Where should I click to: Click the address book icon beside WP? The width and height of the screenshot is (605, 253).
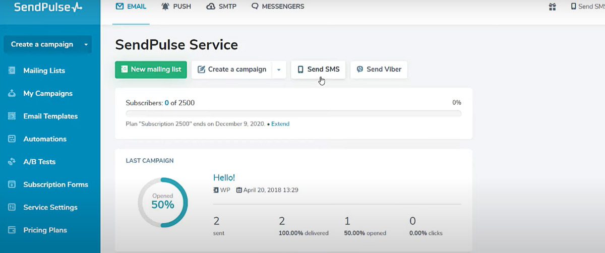click(x=216, y=190)
